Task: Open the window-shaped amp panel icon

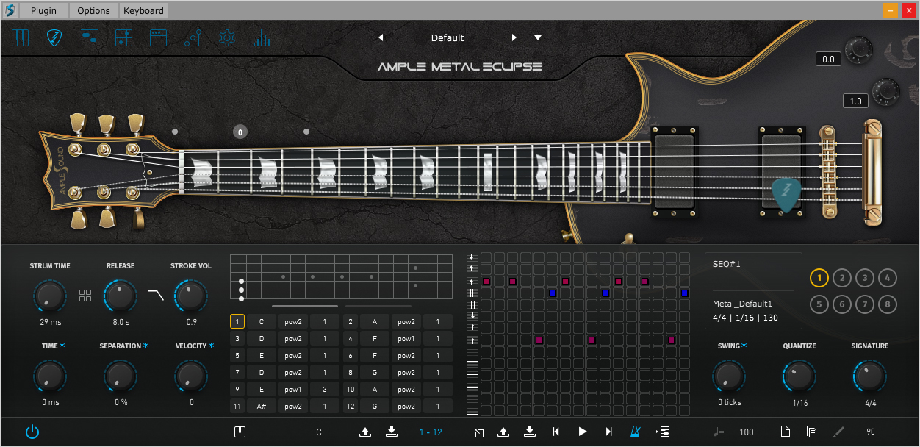Action: pos(158,37)
